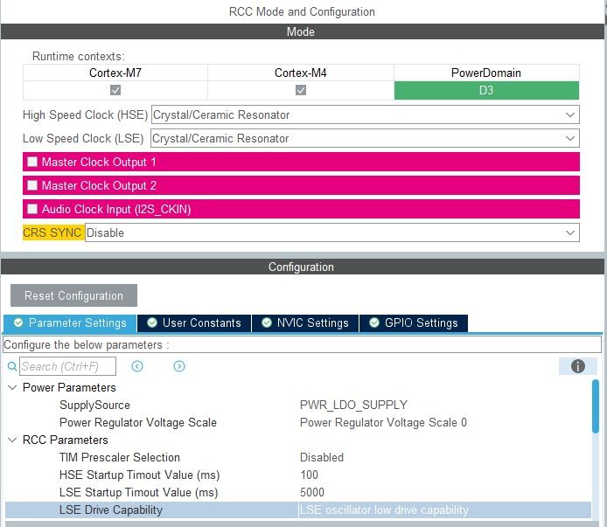Toggle the Cortex-M7 runtime context checkbox

[115, 90]
